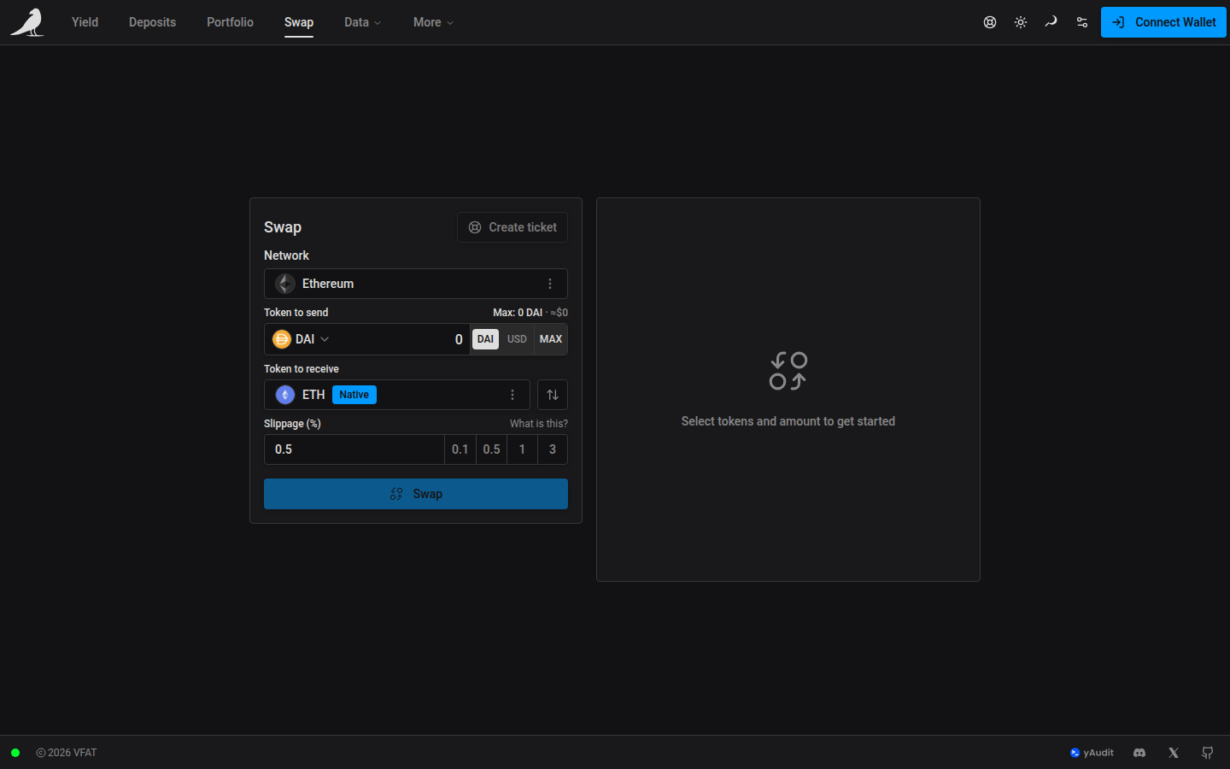Click the Max: 0 DAI balance text
Screen dimensions: 1230x769
(518, 313)
